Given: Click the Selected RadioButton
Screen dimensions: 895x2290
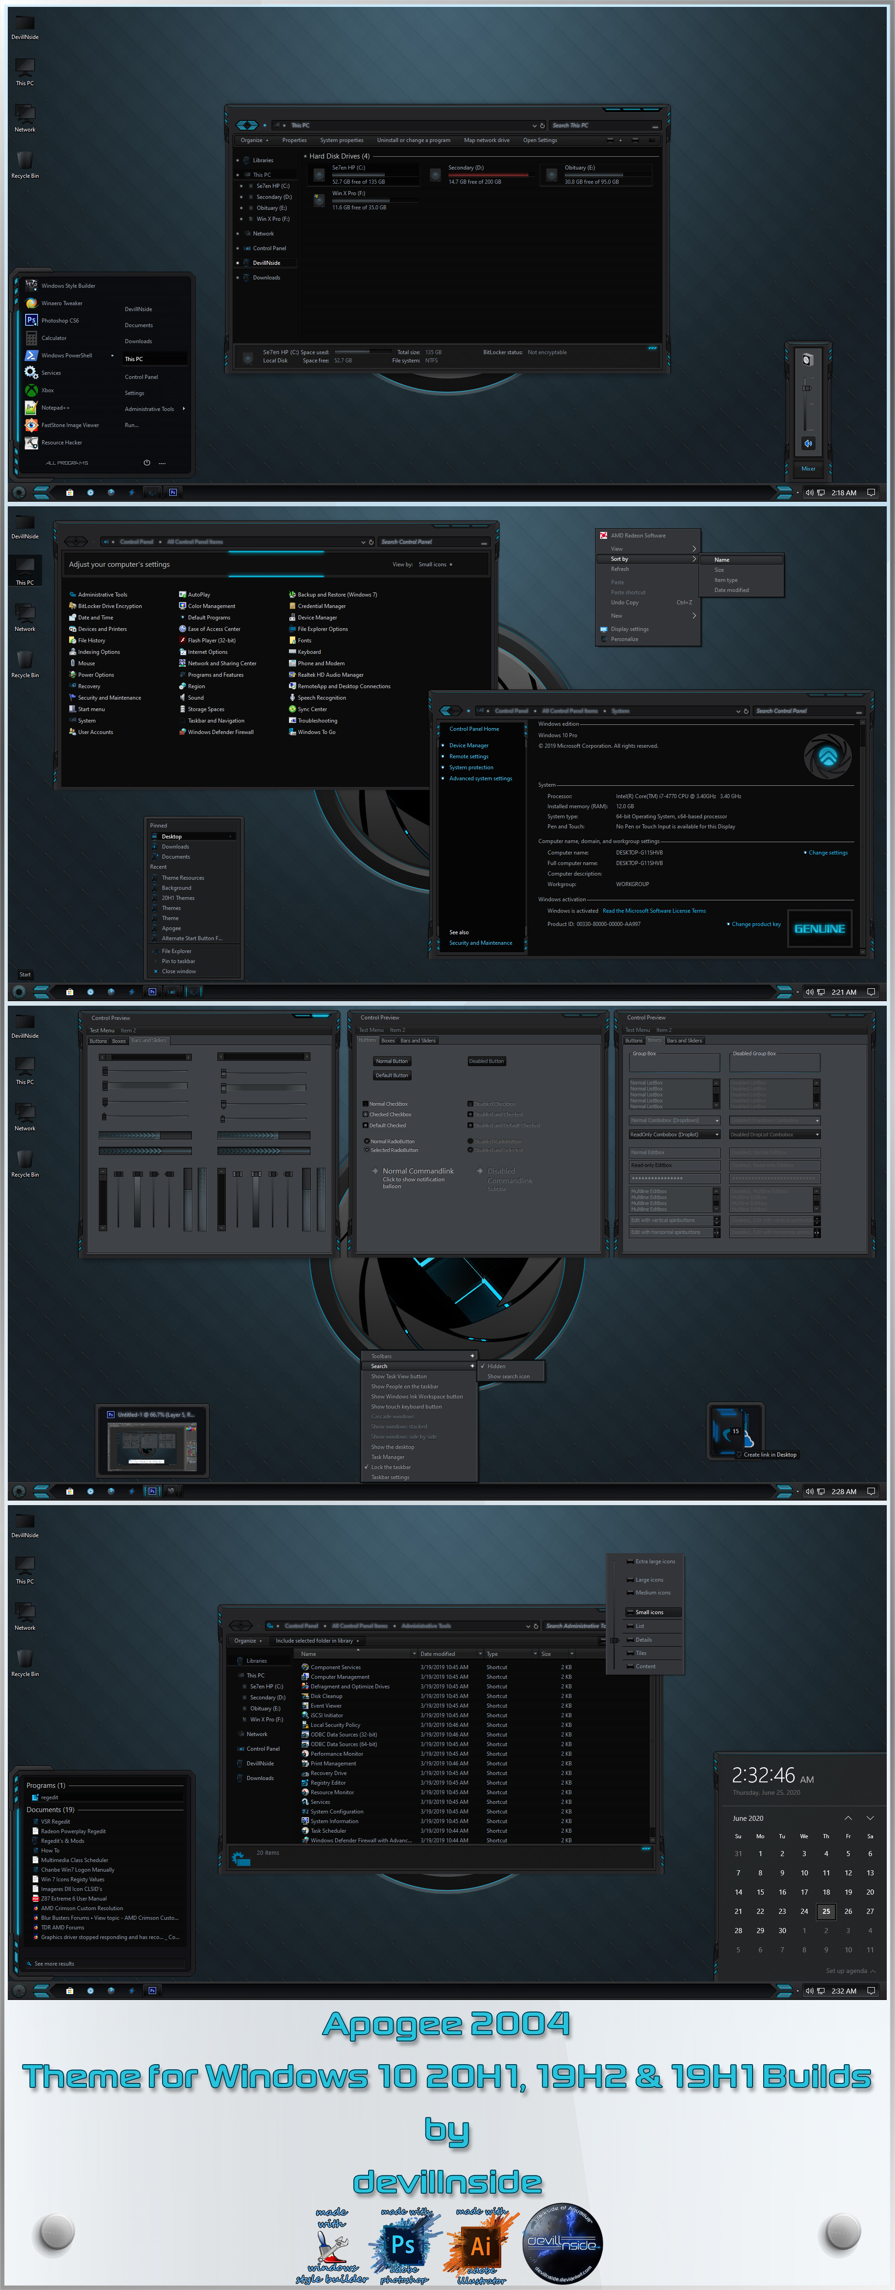Looking at the screenshot, I should pyautogui.click(x=391, y=1150).
